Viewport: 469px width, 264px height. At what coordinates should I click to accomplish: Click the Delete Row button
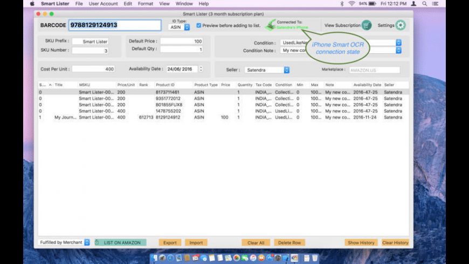pyautogui.click(x=289, y=242)
